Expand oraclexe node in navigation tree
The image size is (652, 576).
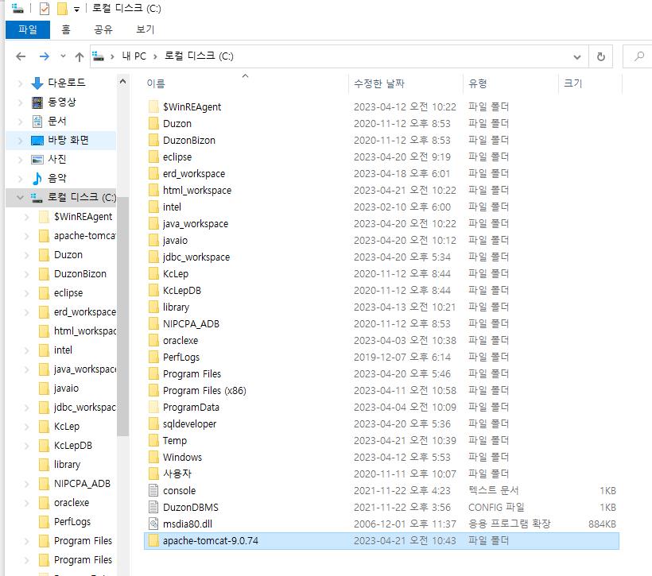pyautogui.click(x=26, y=503)
